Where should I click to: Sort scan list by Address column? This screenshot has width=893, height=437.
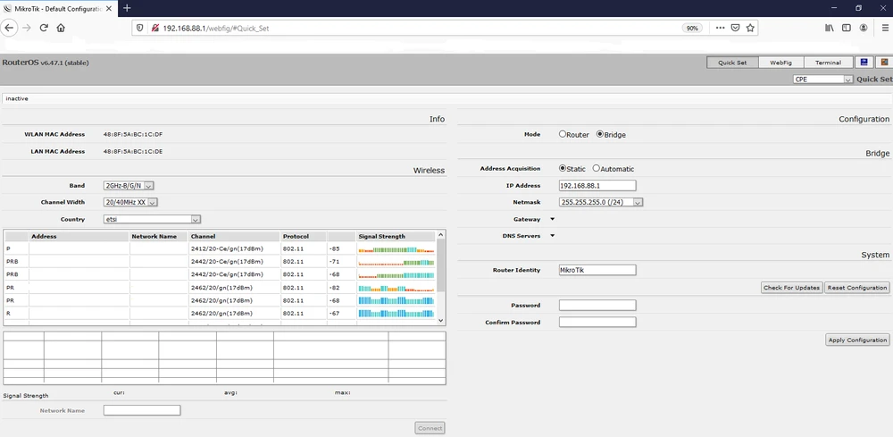point(79,236)
